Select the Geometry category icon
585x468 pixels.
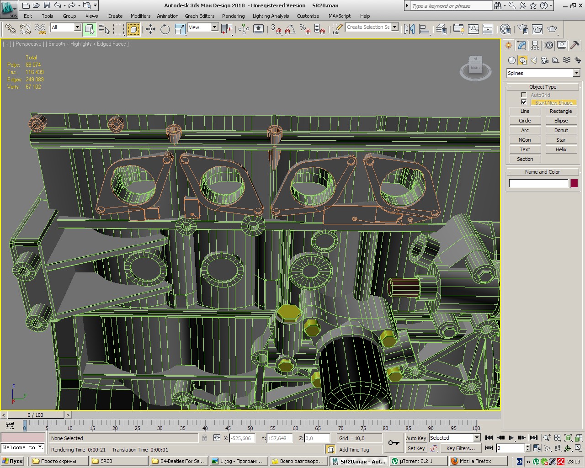(512, 60)
